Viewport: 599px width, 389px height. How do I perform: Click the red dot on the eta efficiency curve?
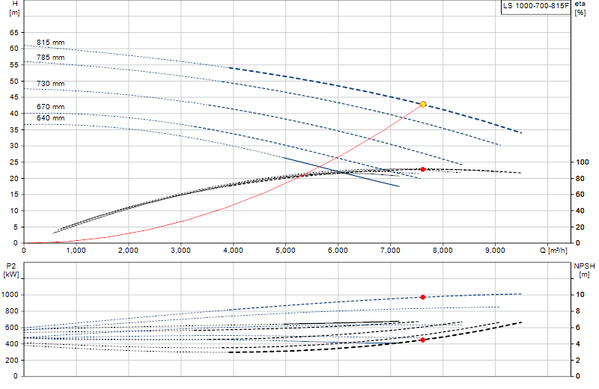point(423,169)
